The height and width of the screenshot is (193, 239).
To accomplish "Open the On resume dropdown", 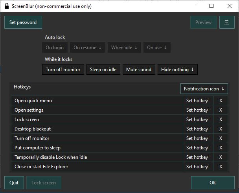I will (x=88, y=48).
